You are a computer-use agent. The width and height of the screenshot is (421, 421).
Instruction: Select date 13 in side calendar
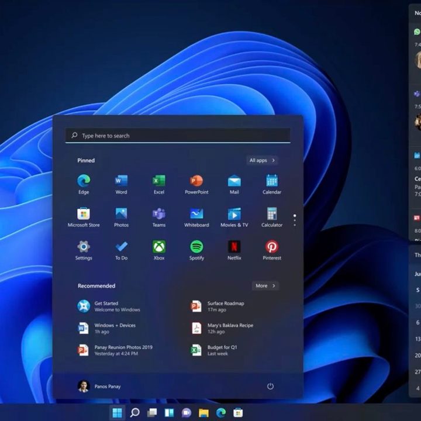pos(417,339)
